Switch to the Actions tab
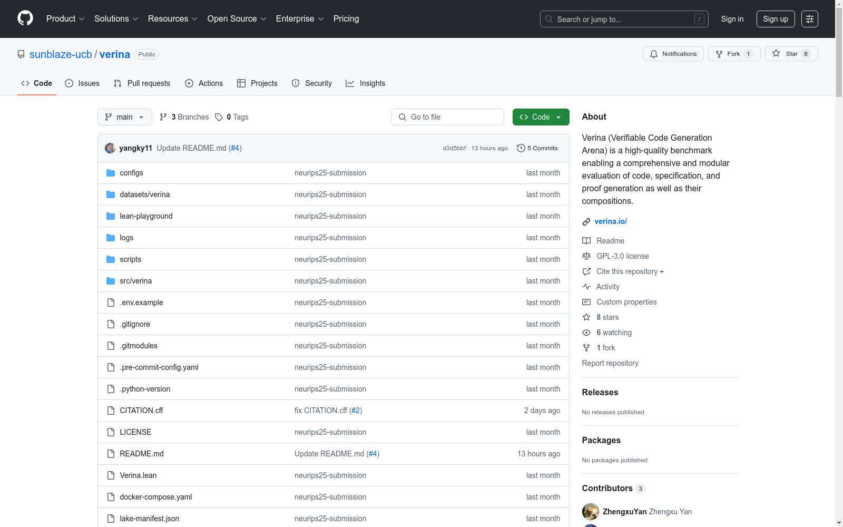Viewport: 843px width, 527px height. pyautogui.click(x=204, y=83)
